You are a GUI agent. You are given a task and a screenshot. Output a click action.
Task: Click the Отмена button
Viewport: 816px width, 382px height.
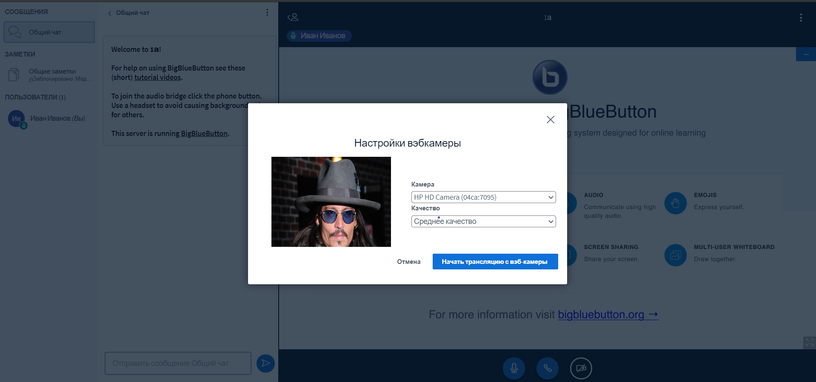408,262
